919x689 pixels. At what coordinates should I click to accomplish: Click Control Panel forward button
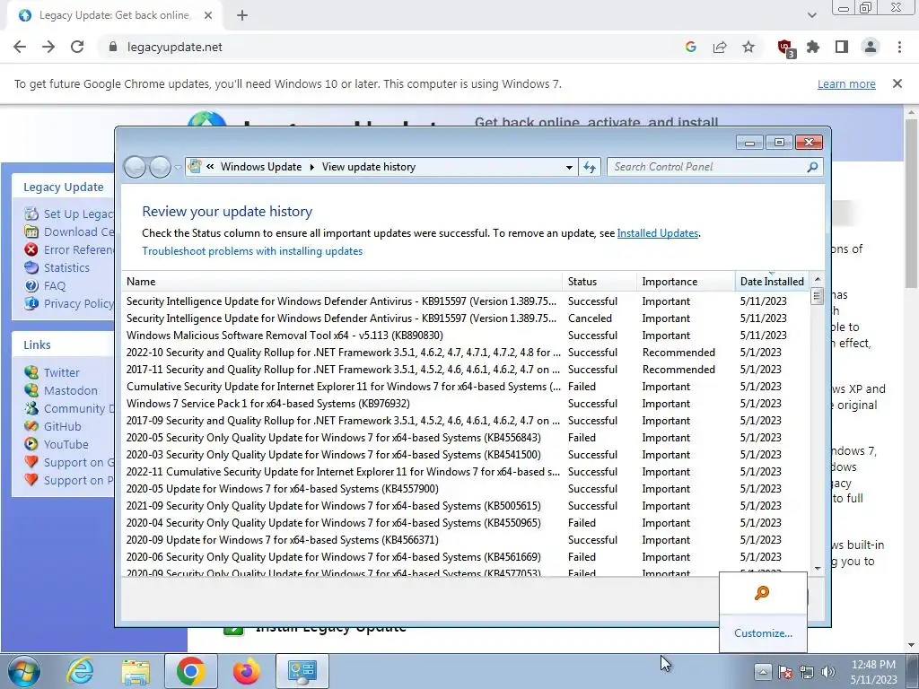click(x=160, y=167)
